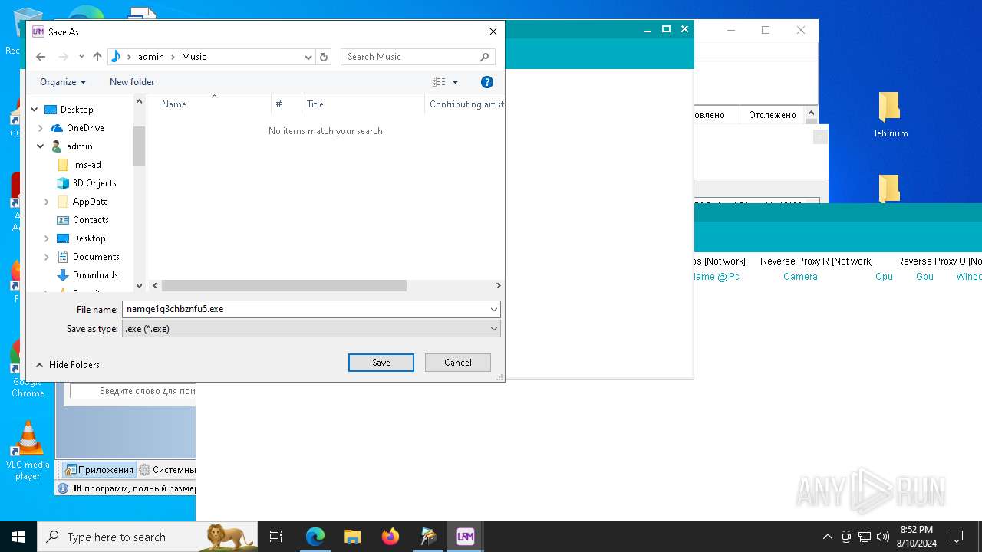This screenshot has width=982, height=552.
Task: Sort by Title column header
Action: tap(362, 104)
